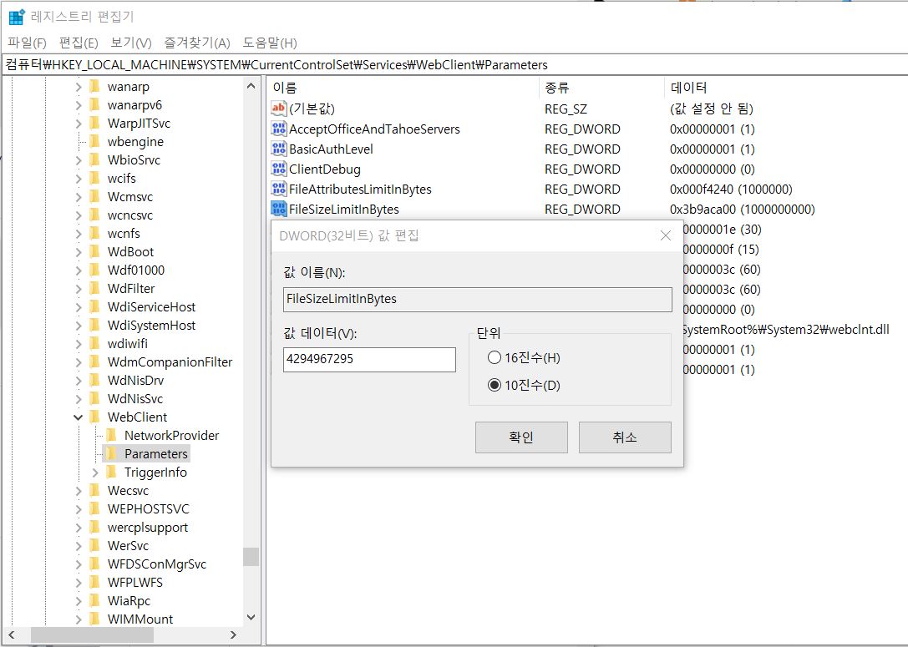Expand the wanarpv6 tree node

point(79,105)
